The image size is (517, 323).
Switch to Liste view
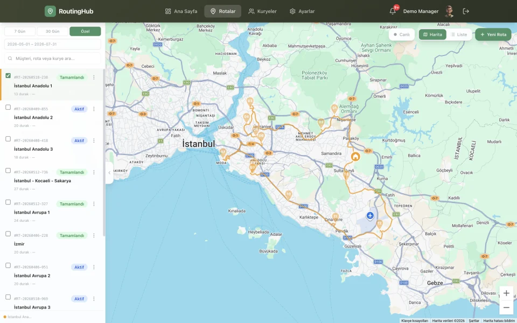coord(459,34)
